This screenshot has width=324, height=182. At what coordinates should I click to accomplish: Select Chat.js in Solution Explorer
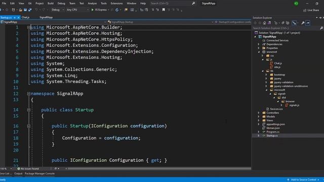pos(278,63)
